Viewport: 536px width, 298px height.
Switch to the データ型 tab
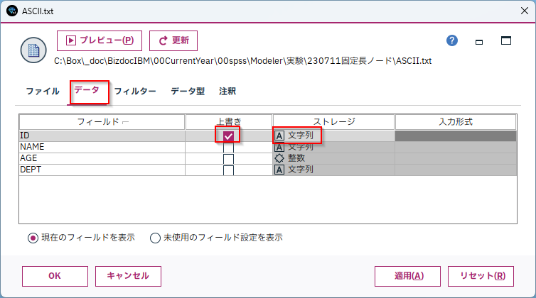pos(188,92)
